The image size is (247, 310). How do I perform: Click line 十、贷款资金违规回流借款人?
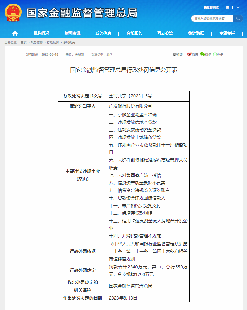(x=137, y=198)
